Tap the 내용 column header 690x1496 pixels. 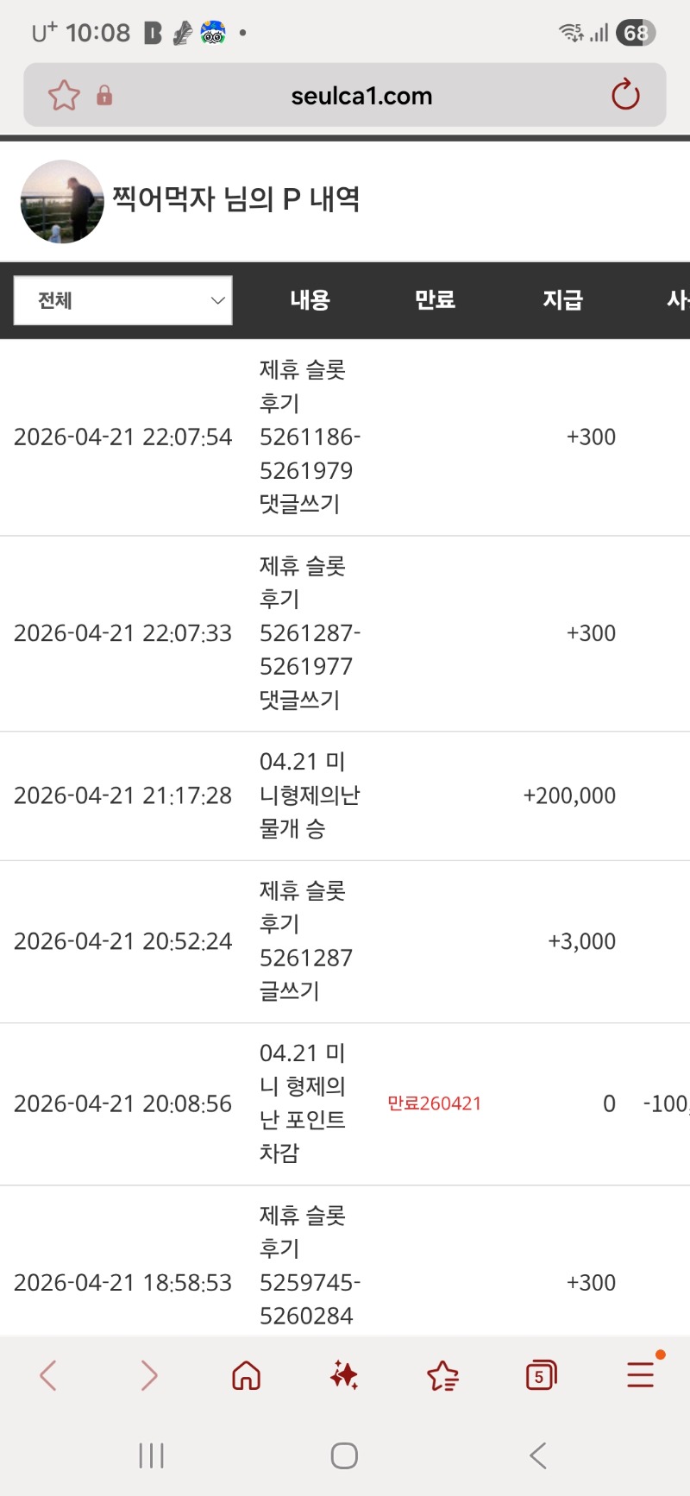click(x=310, y=300)
